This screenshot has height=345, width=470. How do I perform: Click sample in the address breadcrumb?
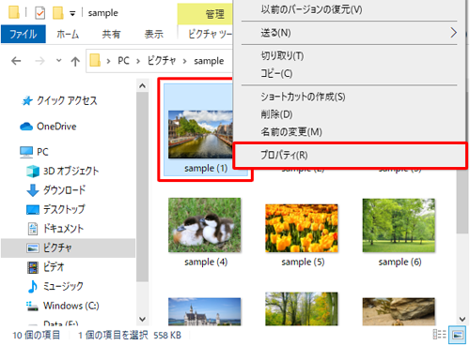tap(209, 61)
